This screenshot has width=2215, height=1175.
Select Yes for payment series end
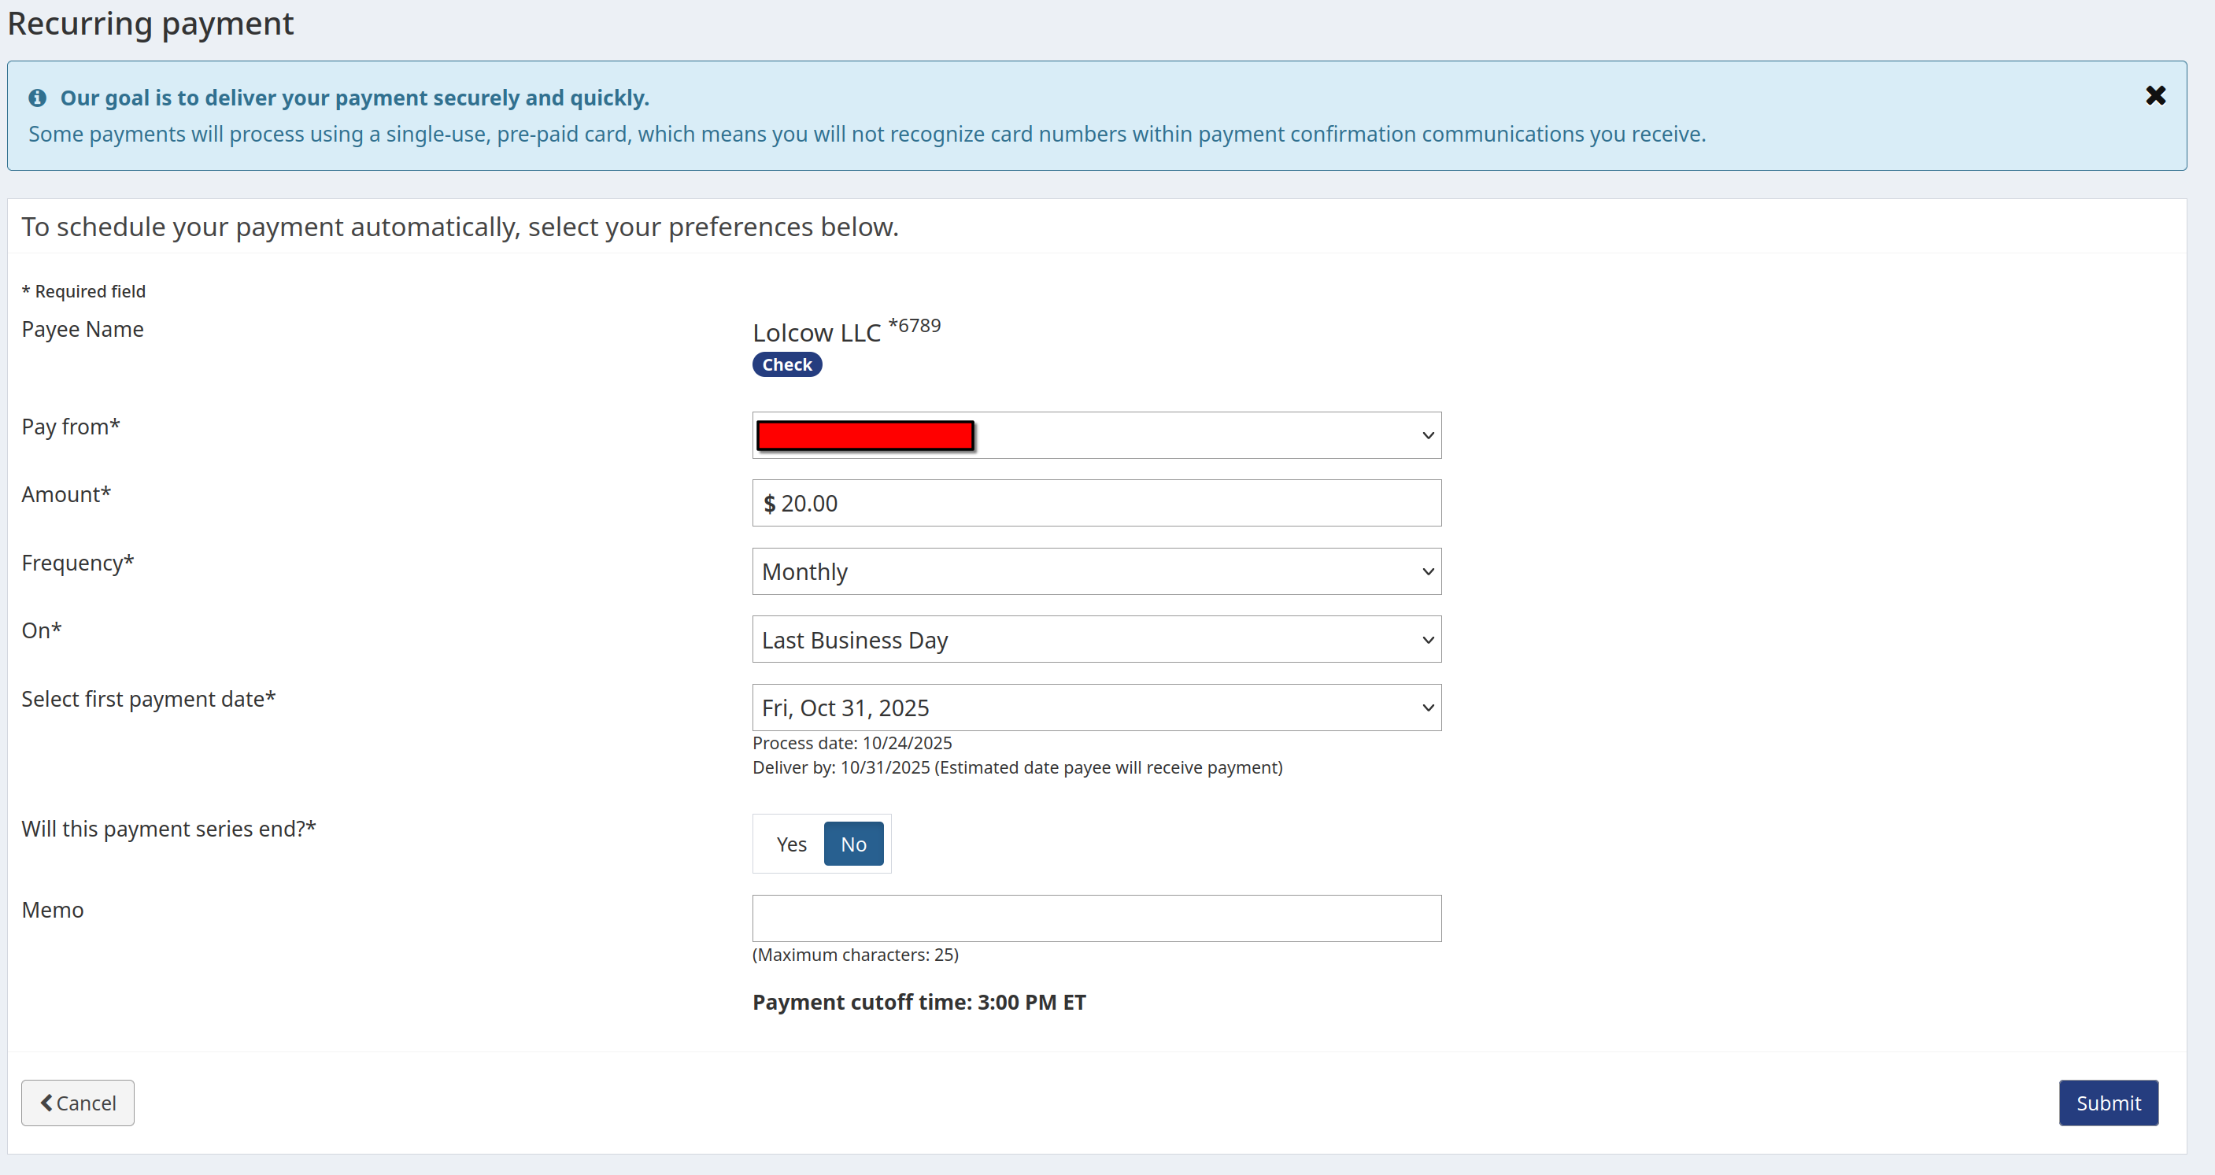coord(790,844)
